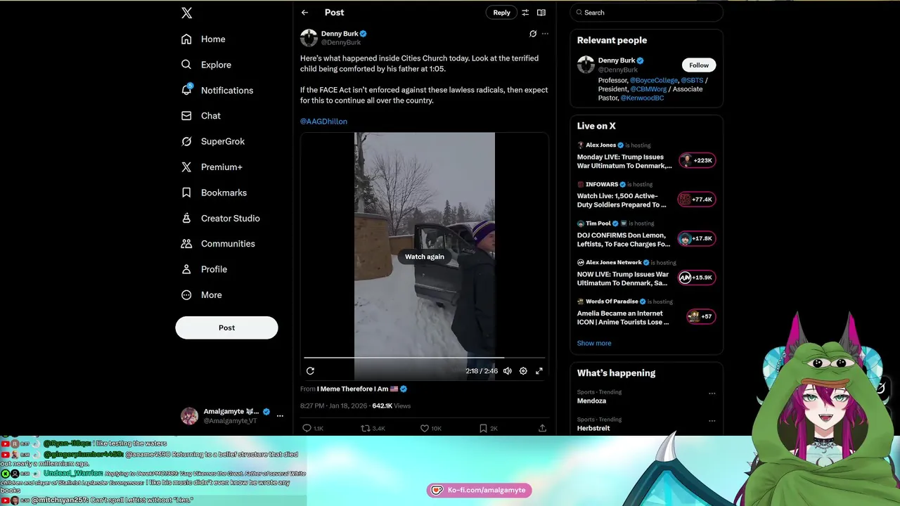Screen dimensions: 900x506
Task: Click the replay icon in video controls
Action: [310, 371]
